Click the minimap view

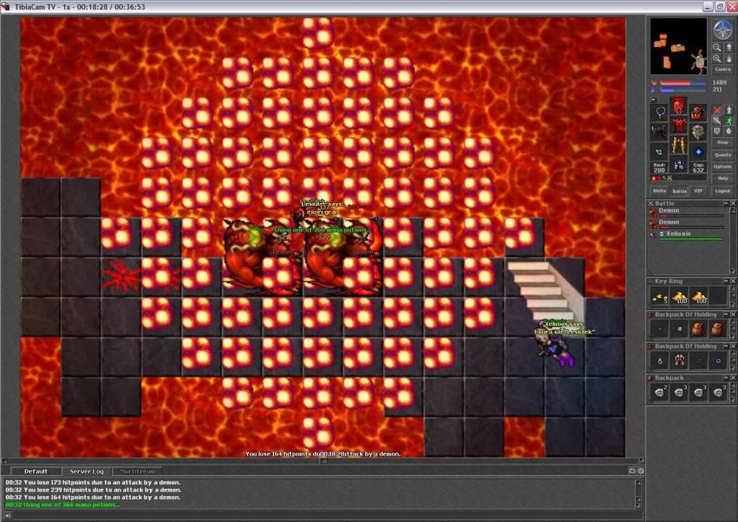click(x=678, y=46)
